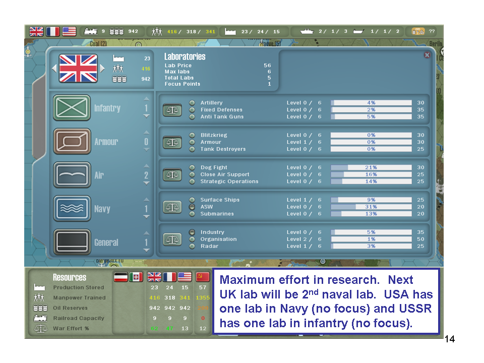Viewport: 484px width, 363px height.
Task: Click the Infantry category label
Action: [x=107, y=108]
